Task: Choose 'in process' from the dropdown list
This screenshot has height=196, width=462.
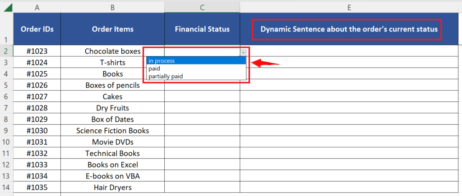Action: pyautogui.click(x=196, y=61)
